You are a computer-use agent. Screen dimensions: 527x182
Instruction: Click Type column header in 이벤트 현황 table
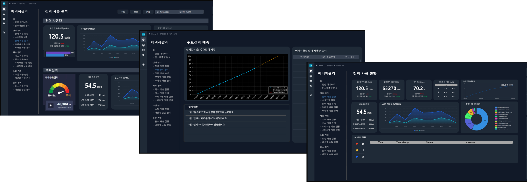click(381, 142)
